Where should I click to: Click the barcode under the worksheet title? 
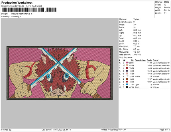pyautogui.click(x=29, y=10)
